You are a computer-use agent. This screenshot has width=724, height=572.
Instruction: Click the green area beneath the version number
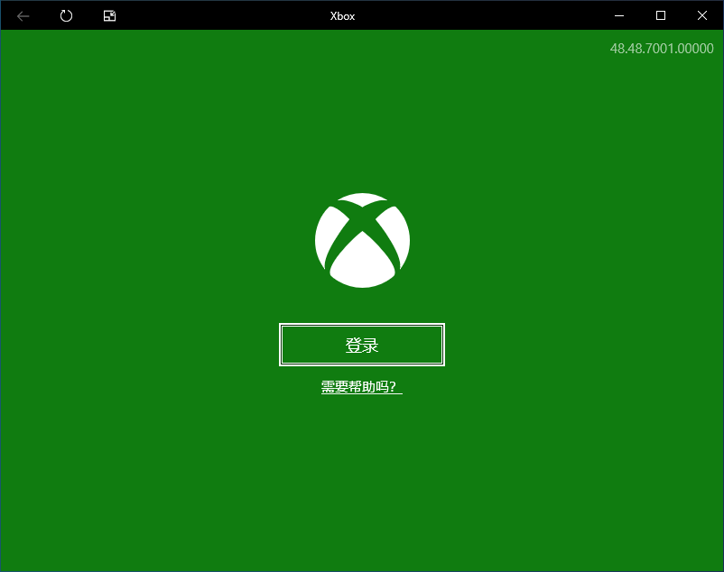[661, 108]
